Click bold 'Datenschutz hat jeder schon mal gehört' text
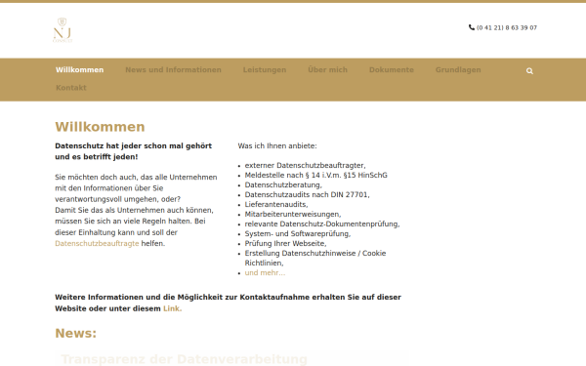This screenshot has width=586, height=366. click(x=134, y=146)
